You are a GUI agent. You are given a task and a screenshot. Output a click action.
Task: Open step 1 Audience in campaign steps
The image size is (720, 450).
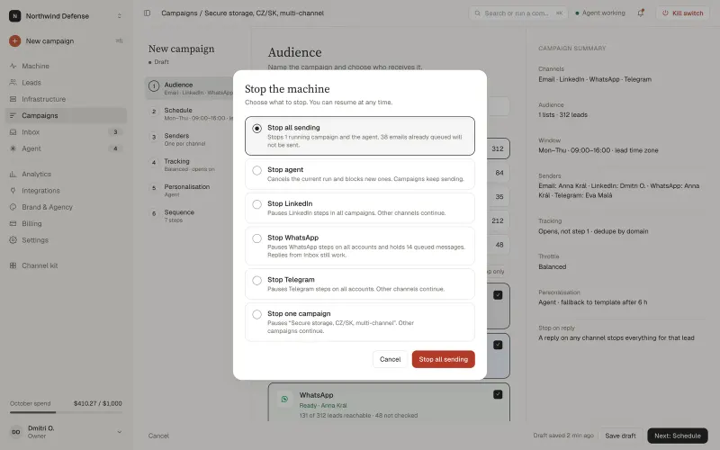189,88
